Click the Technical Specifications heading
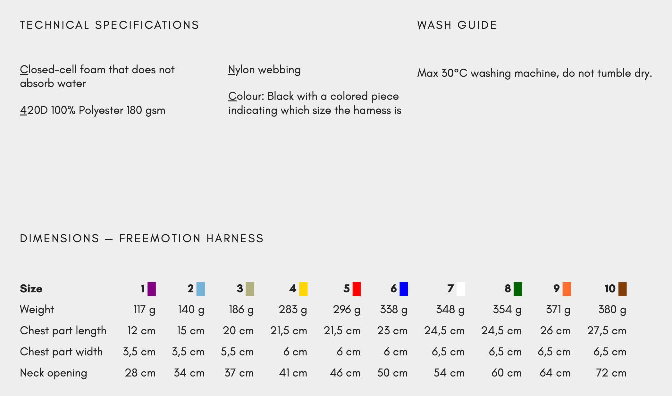The height and width of the screenshot is (396, 672). pos(109,25)
